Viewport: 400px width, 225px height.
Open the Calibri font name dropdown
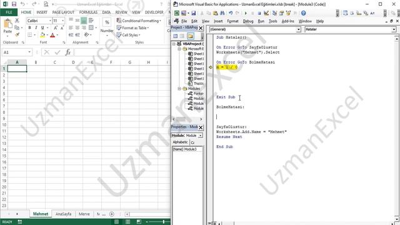coord(50,21)
